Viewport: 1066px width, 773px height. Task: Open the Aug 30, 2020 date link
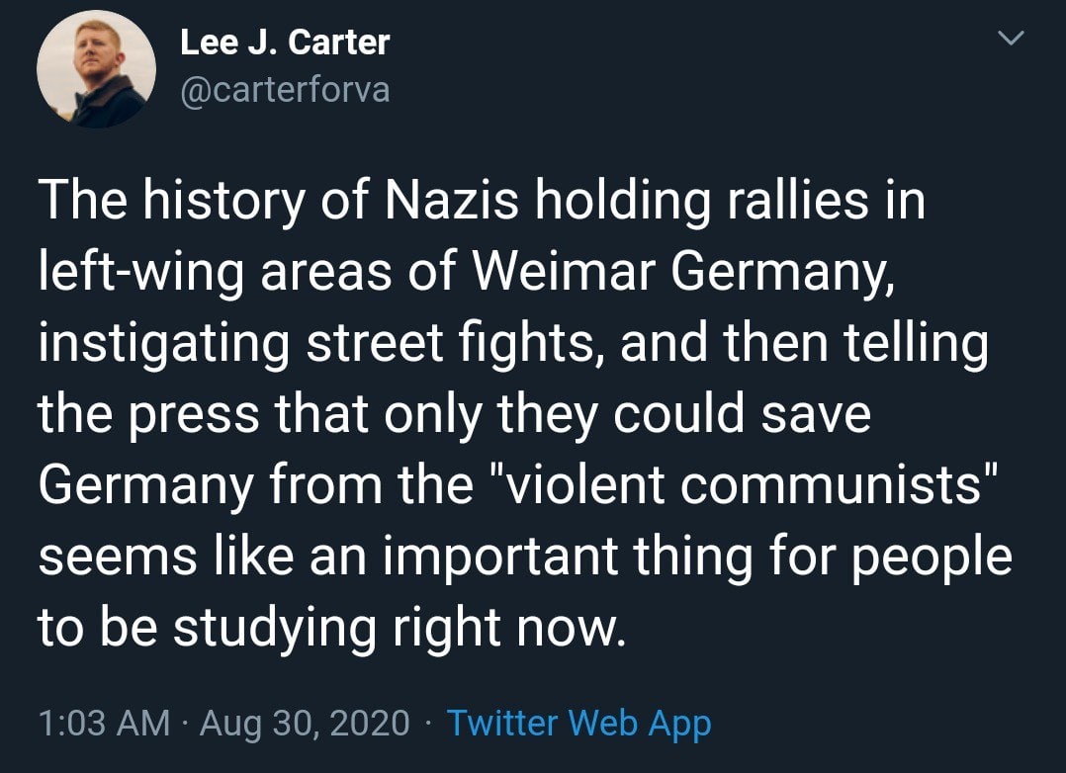tap(305, 723)
